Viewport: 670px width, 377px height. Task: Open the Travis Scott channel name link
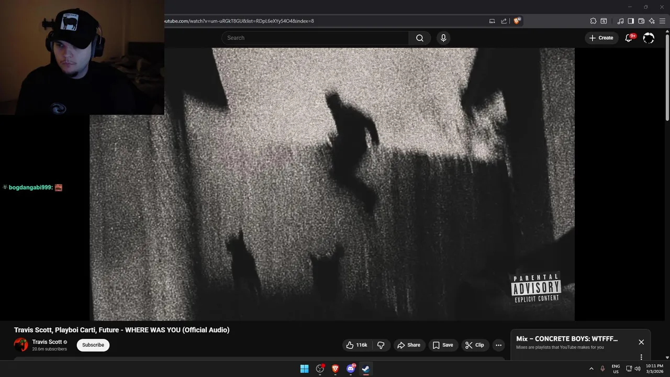[x=47, y=342]
